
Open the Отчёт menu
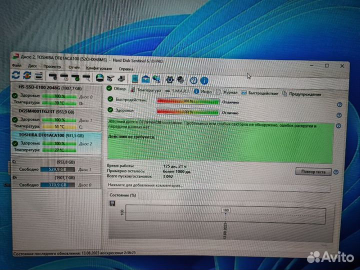(x=74, y=67)
